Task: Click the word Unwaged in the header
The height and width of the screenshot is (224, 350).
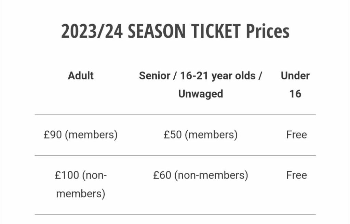Action: click(201, 94)
